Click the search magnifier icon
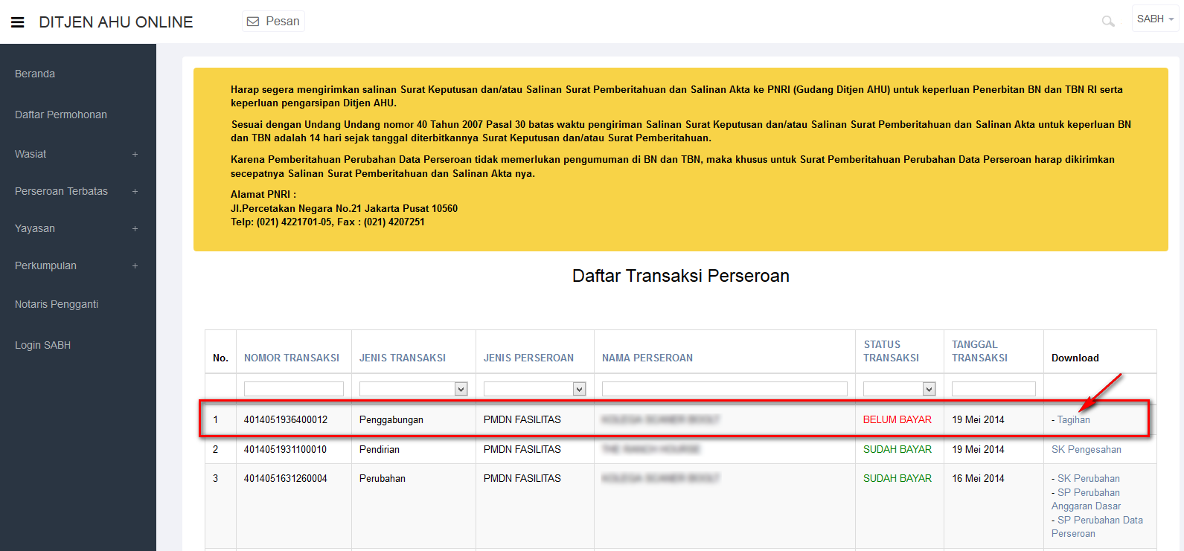Image resolution: width=1184 pixels, height=551 pixels. point(1108,22)
